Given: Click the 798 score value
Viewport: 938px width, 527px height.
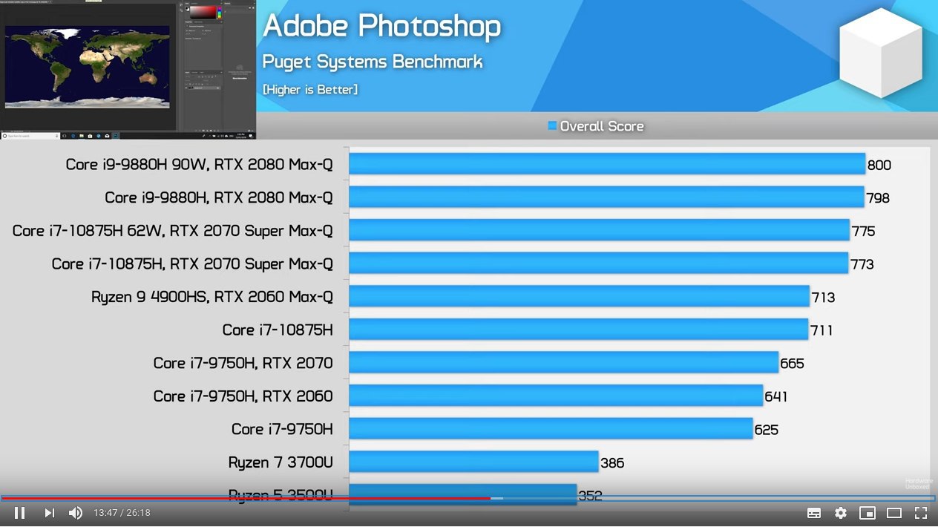Looking at the screenshot, I should click(878, 198).
